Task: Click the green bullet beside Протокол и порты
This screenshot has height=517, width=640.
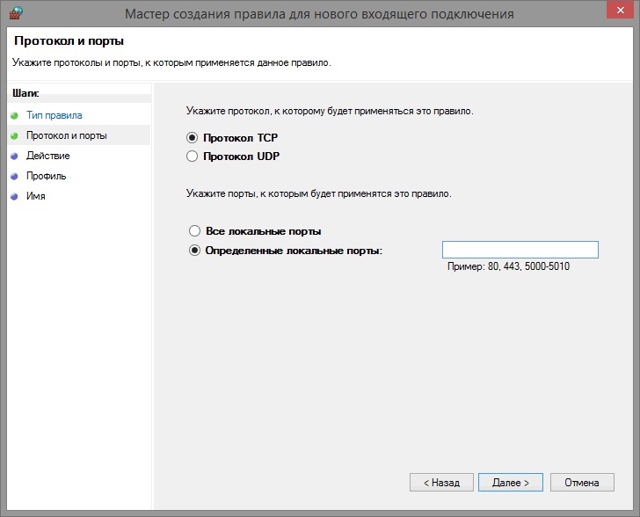Action: tap(14, 135)
